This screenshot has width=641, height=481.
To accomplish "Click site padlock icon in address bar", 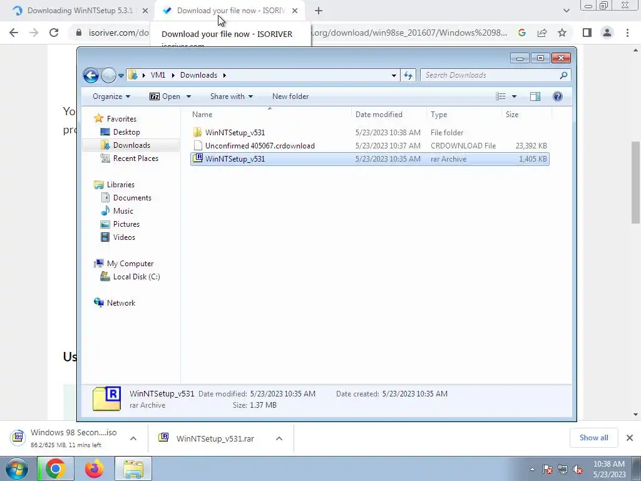I will click(x=79, y=33).
